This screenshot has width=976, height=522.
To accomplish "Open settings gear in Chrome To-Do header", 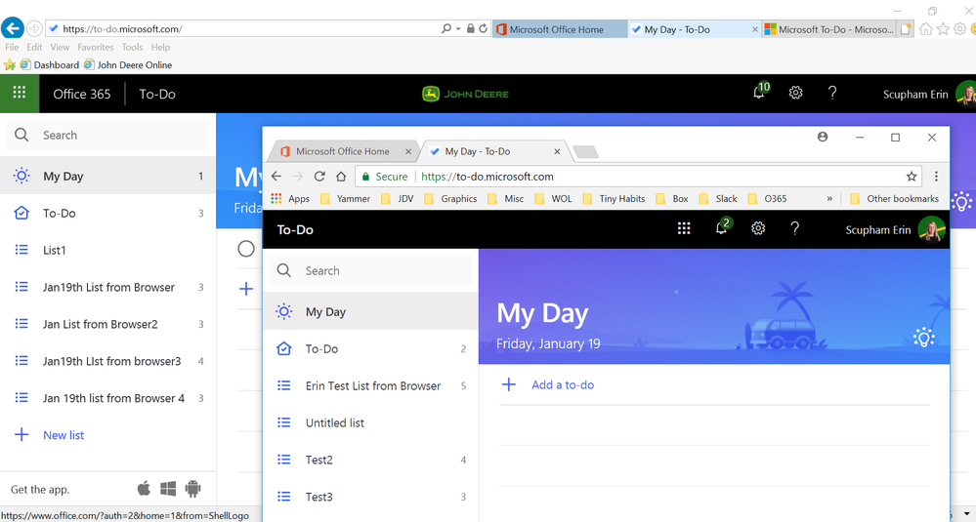I will click(757, 228).
